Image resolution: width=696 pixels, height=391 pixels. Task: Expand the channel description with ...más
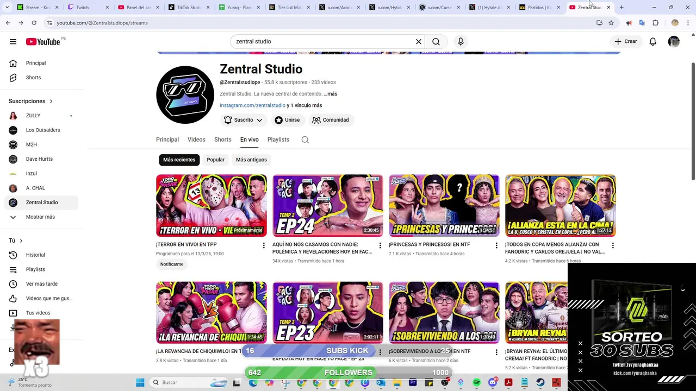(x=331, y=94)
